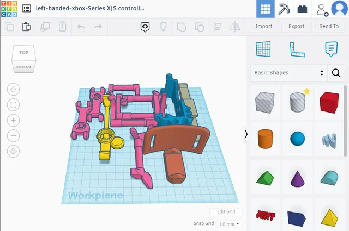This screenshot has height=231, width=349.
Task: Click the shapes panel scrollbar
Action: click(345, 121)
